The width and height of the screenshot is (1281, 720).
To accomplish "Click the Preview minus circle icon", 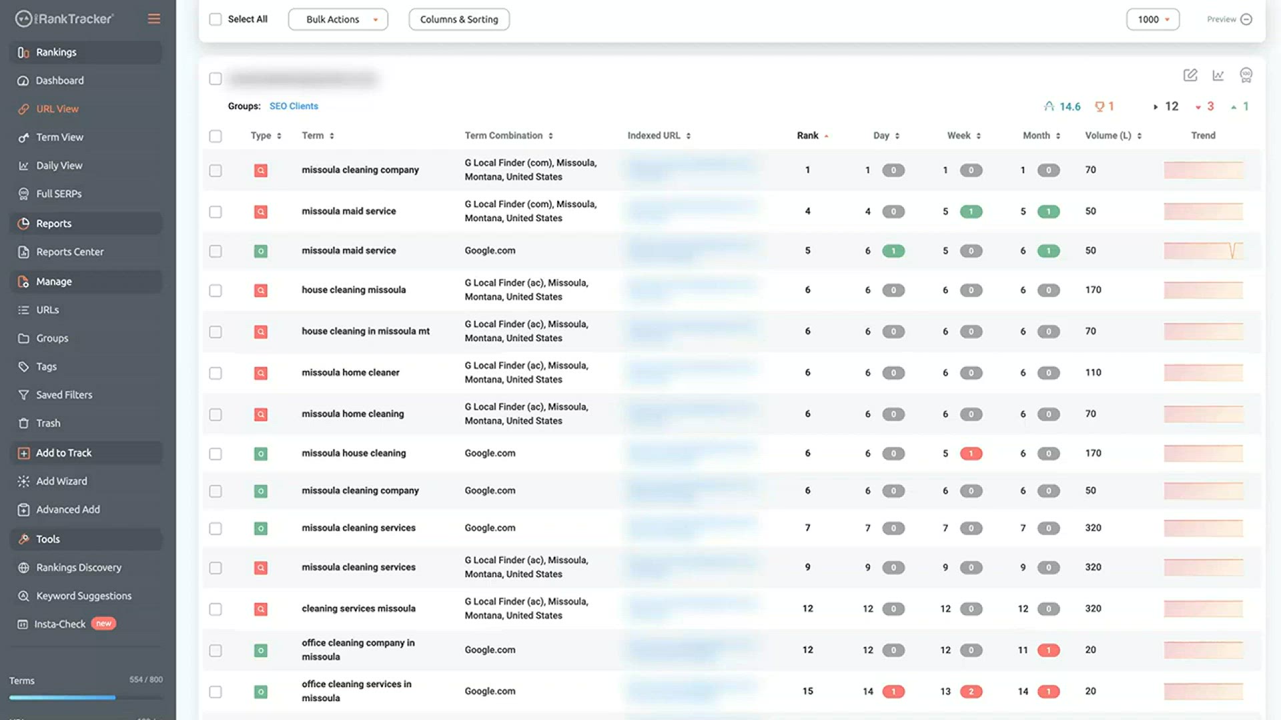I will click(x=1246, y=19).
